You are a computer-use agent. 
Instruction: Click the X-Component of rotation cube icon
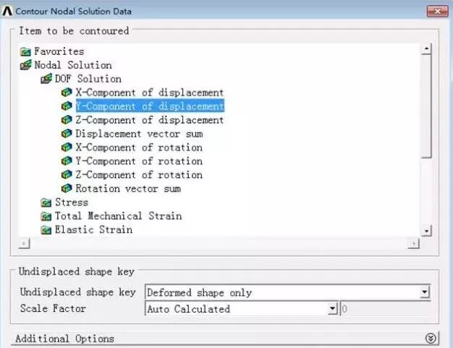pos(67,148)
